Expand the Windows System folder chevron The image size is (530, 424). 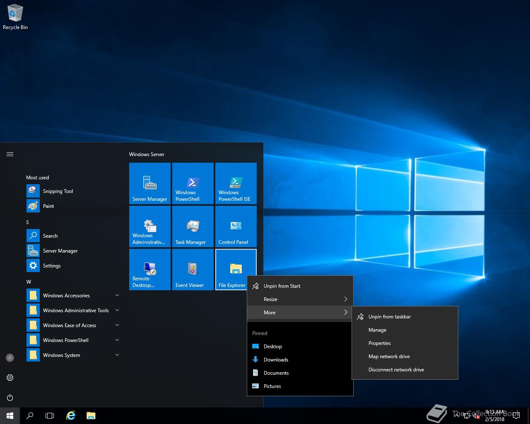click(117, 355)
